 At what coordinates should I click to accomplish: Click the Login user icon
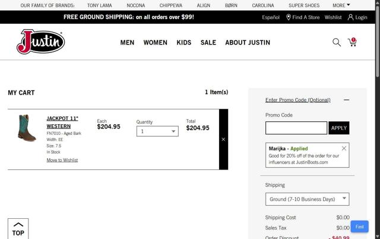tap(350, 17)
